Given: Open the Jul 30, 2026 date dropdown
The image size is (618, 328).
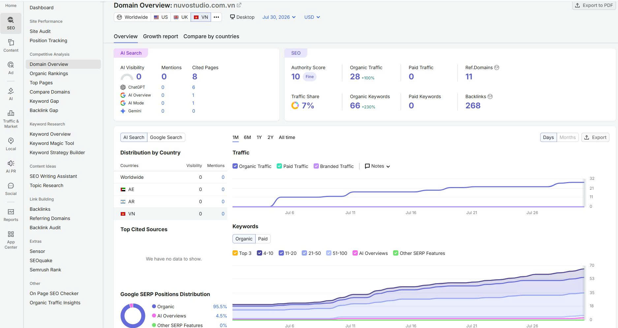Looking at the screenshot, I should [x=279, y=17].
